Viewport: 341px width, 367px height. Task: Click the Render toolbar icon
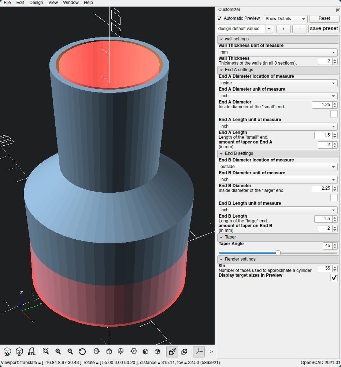(19, 351)
